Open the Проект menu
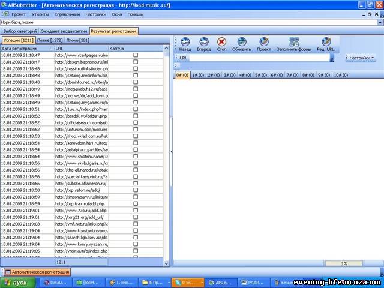 tap(19, 14)
